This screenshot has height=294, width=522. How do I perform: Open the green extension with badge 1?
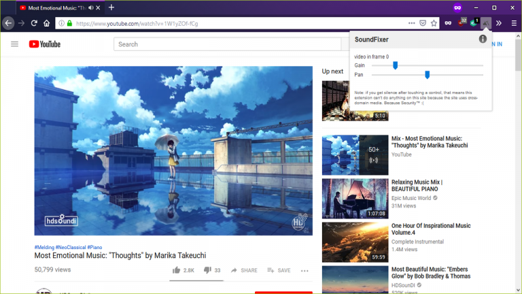point(474,23)
